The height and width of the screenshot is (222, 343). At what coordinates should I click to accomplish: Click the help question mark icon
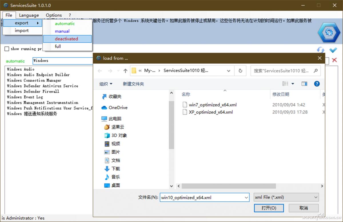317,84
